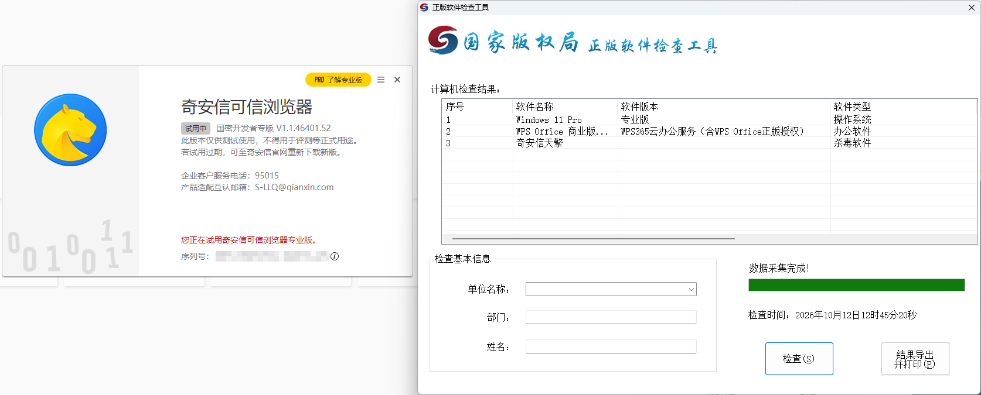This screenshot has width=981, height=395.
Task: Click the serial number info icon
Action: coord(335,256)
